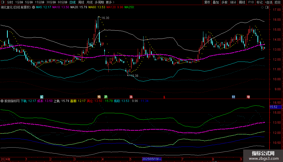Viewport: 283px width, 162px height.
Task: Open the 复权 adjustment menu
Action: [207, 2]
